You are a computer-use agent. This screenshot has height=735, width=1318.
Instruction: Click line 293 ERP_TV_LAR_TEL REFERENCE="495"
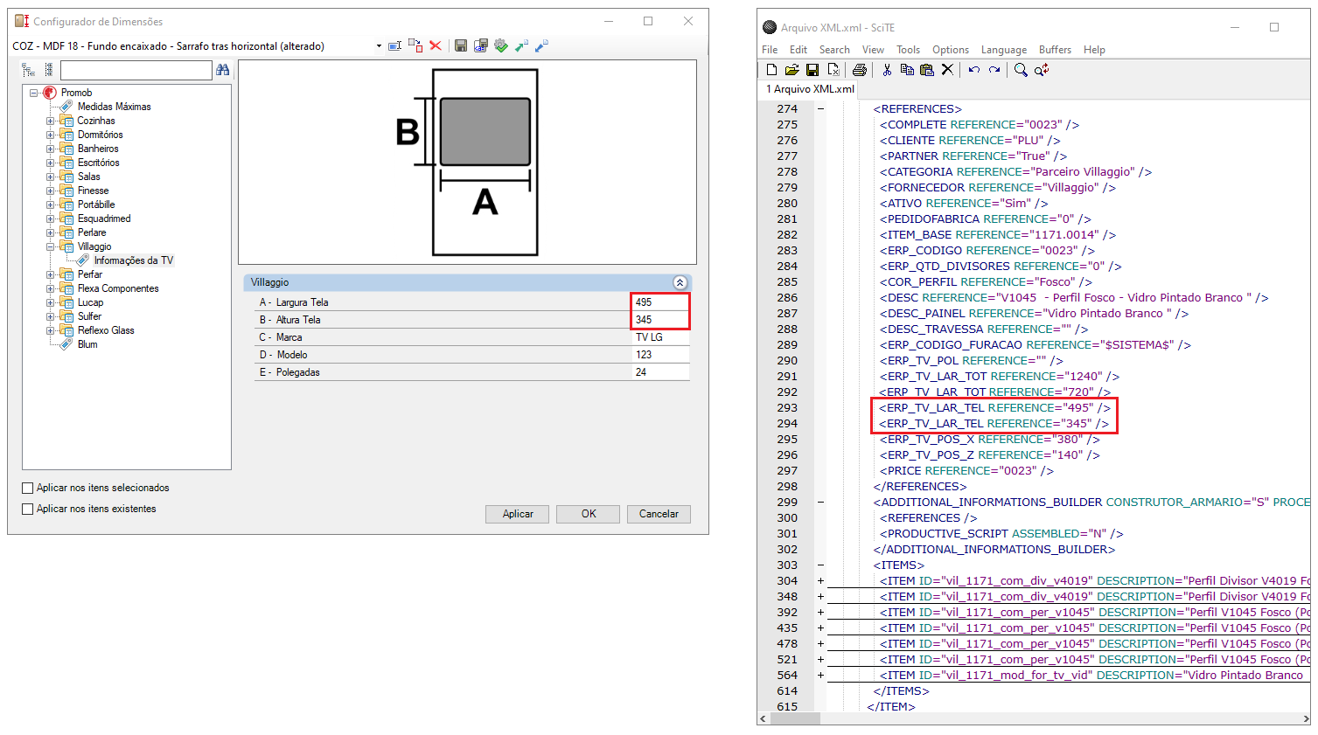tap(994, 408)
